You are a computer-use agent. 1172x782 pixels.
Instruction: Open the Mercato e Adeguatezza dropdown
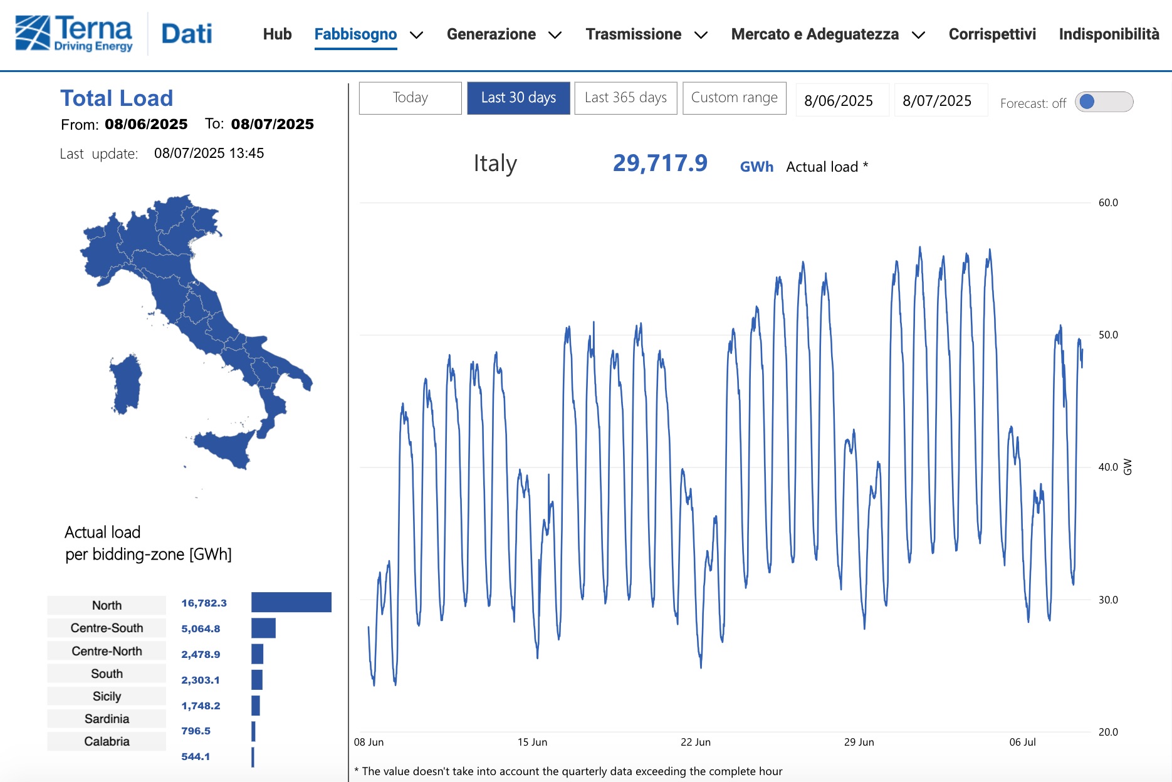(x=919, y=35)
